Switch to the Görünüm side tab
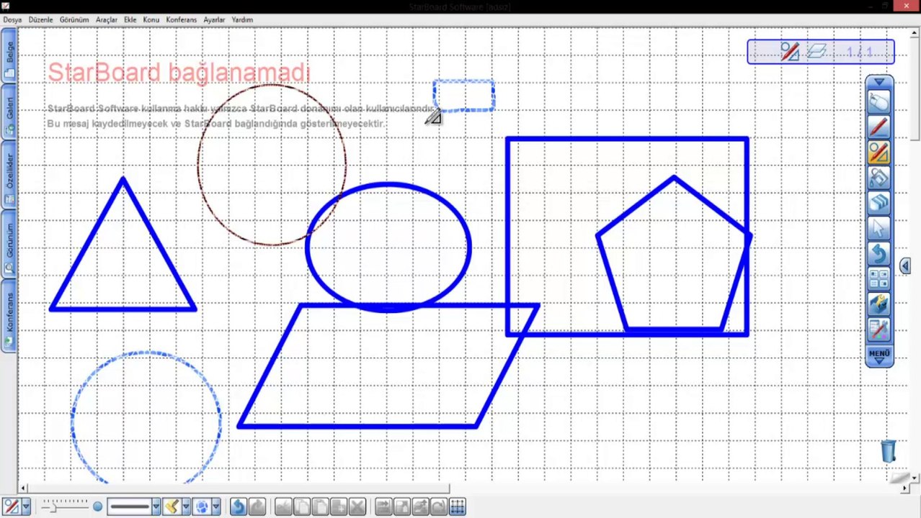Image resolution: width=921 pixels, height=518 pixels. click(x=9, y=245)
